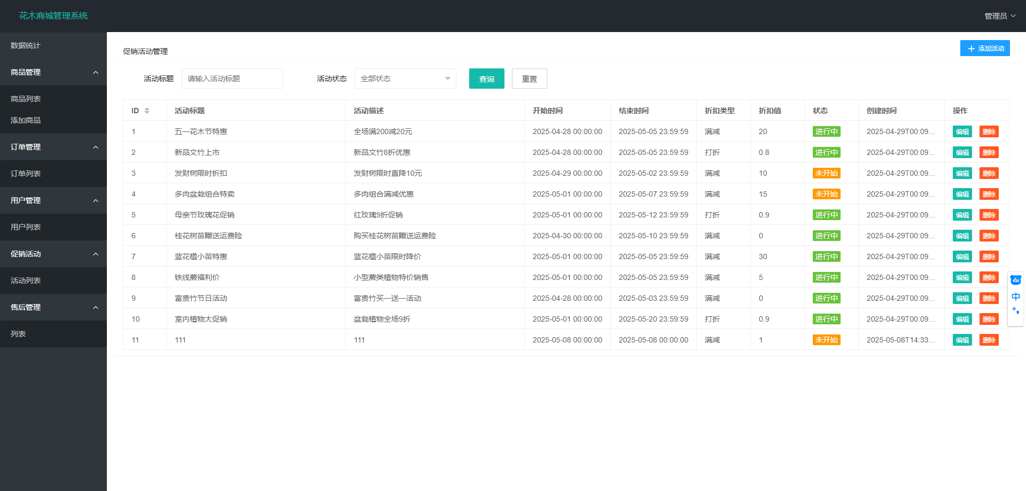
Task: Focus the 活动标题 input field
Action: (232, 79)
